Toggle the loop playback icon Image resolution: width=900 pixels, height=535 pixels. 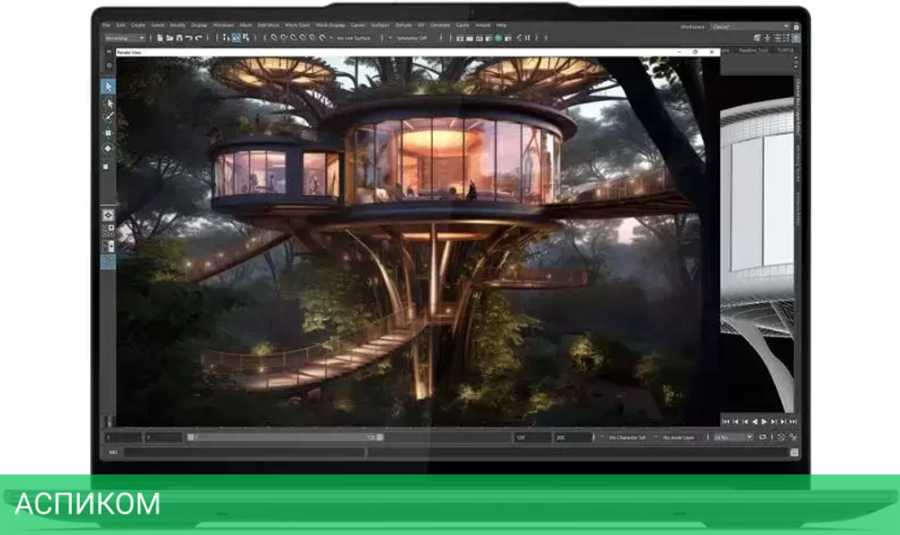click(x=762, y=437)
